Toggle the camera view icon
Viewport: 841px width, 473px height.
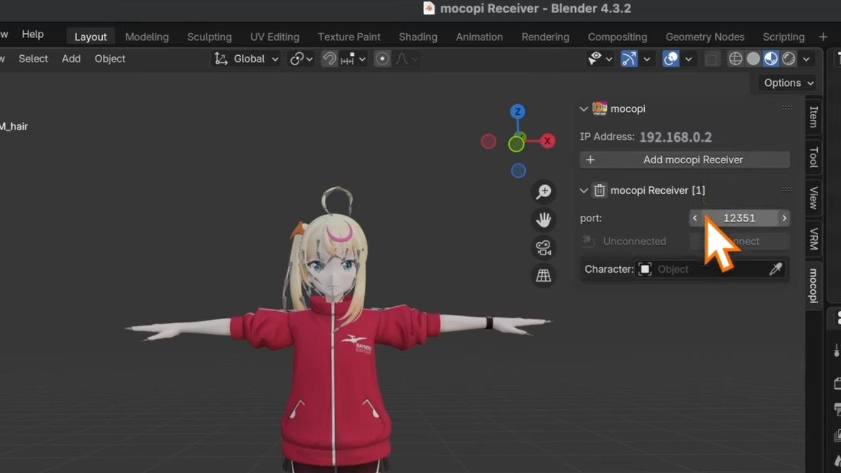[543, 248]
